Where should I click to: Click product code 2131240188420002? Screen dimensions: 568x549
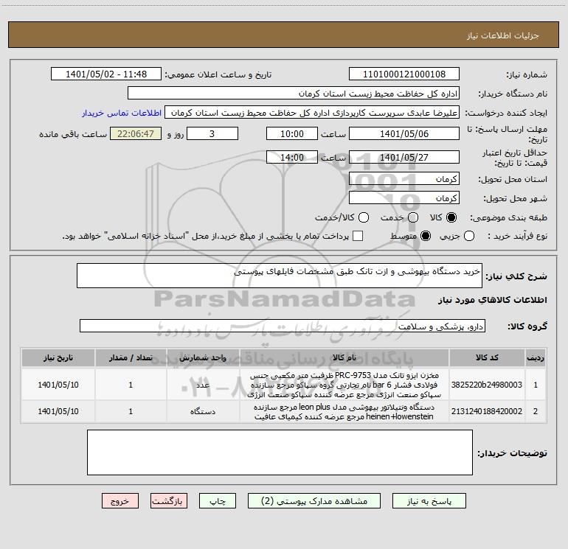pyautogui.click(x=487, y=411)
